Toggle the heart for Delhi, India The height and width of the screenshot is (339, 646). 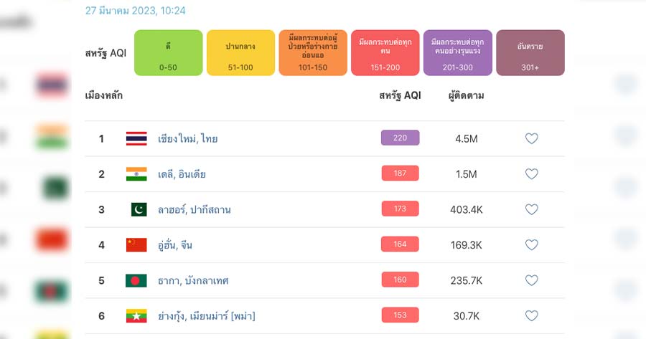(x=531, y=174)
